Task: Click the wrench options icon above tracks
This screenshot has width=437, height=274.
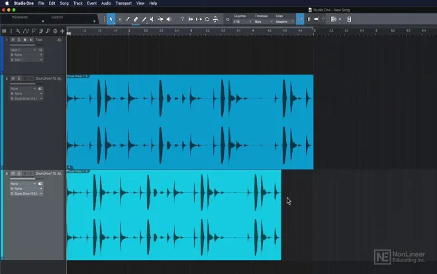Action: coord(18,31)
